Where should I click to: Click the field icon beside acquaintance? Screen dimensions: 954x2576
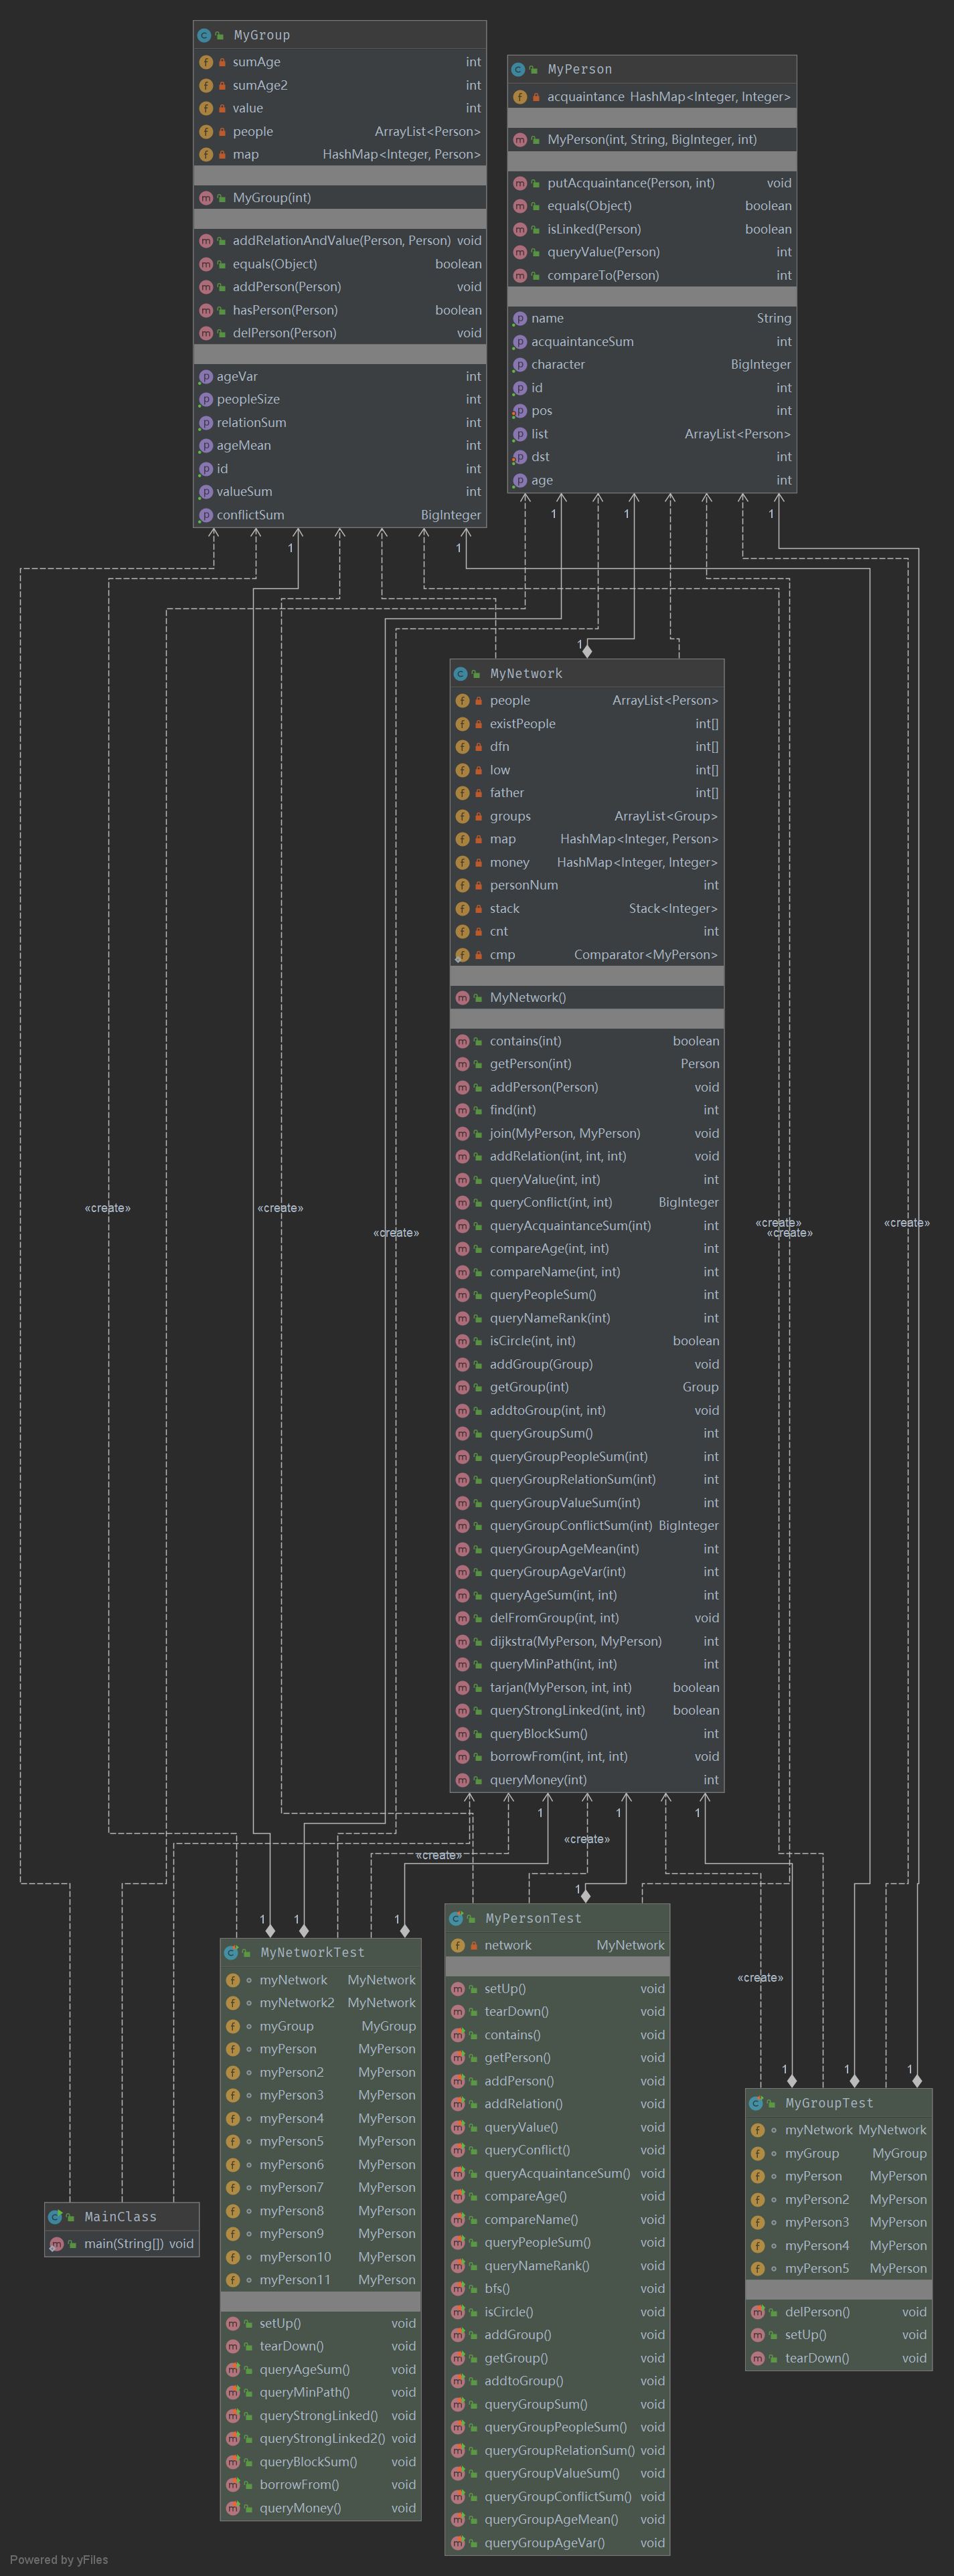coord(520,97)
